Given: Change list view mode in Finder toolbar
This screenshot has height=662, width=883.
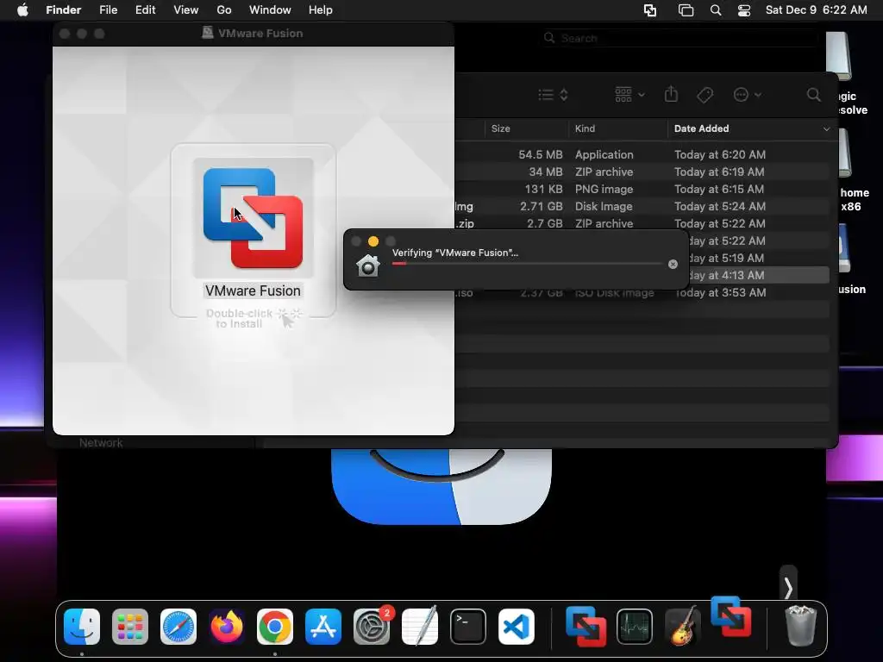Looking at the screenshot, I should pyautogui.click(x=553, y=95).
